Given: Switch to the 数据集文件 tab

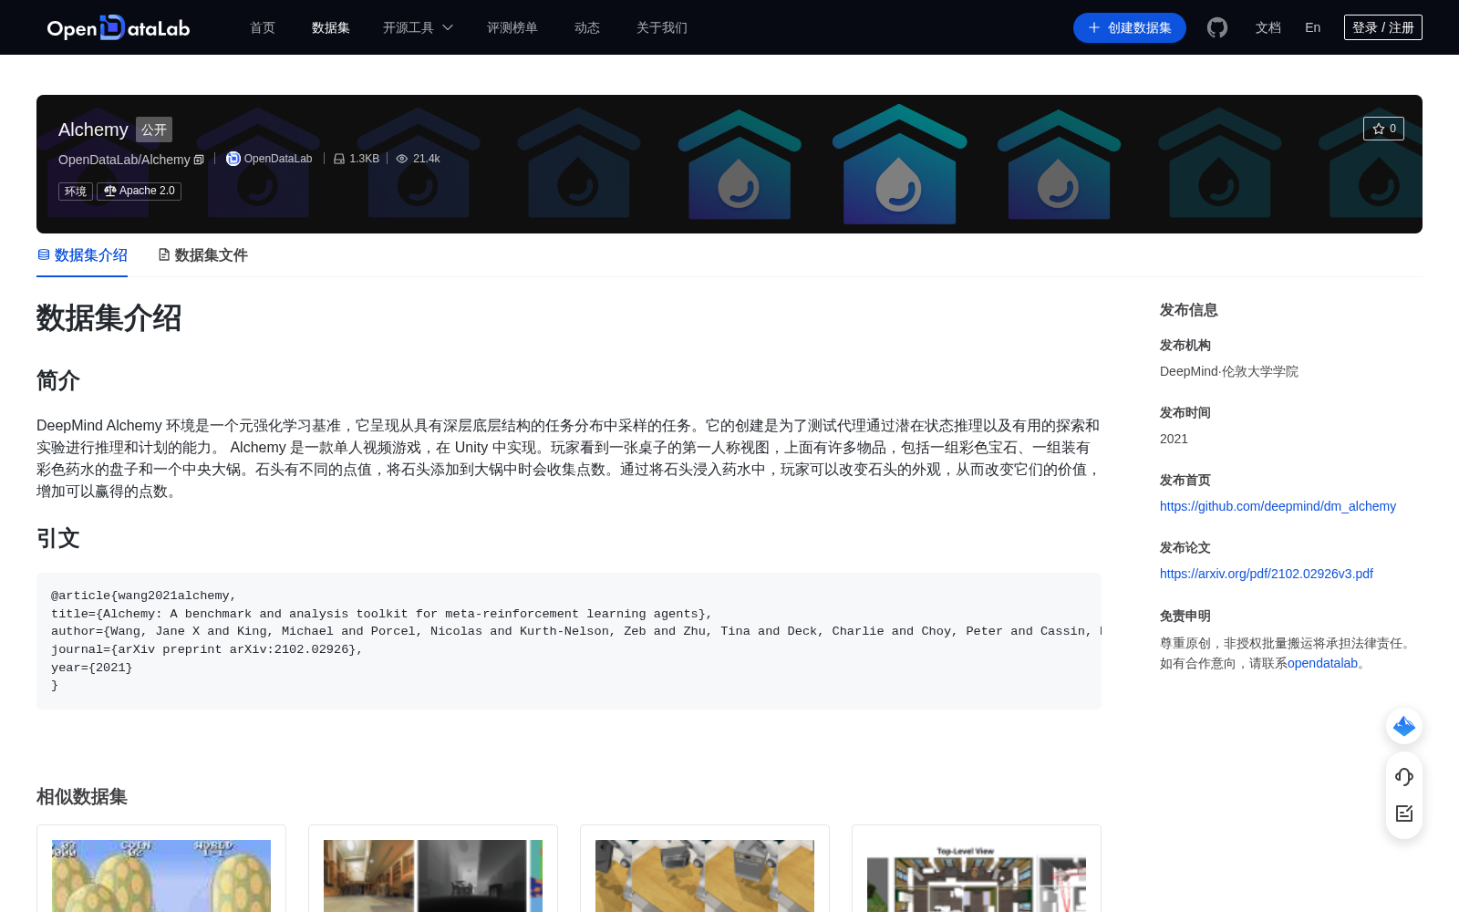Looking at the screenshot, I should [202, 255].
